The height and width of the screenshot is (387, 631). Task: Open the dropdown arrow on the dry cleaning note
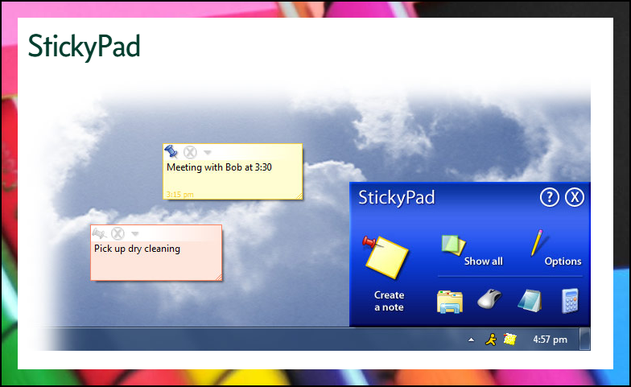(135, 233)
